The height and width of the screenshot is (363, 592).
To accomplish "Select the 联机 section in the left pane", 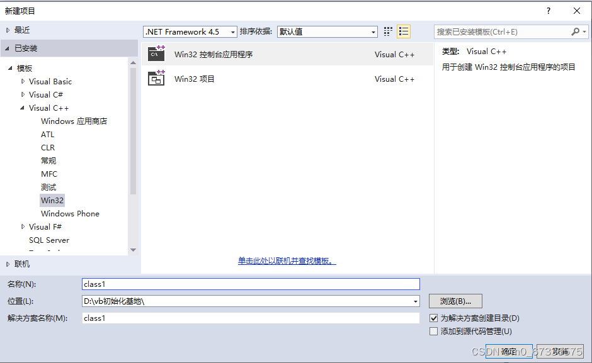I will (x=21, y=264).
